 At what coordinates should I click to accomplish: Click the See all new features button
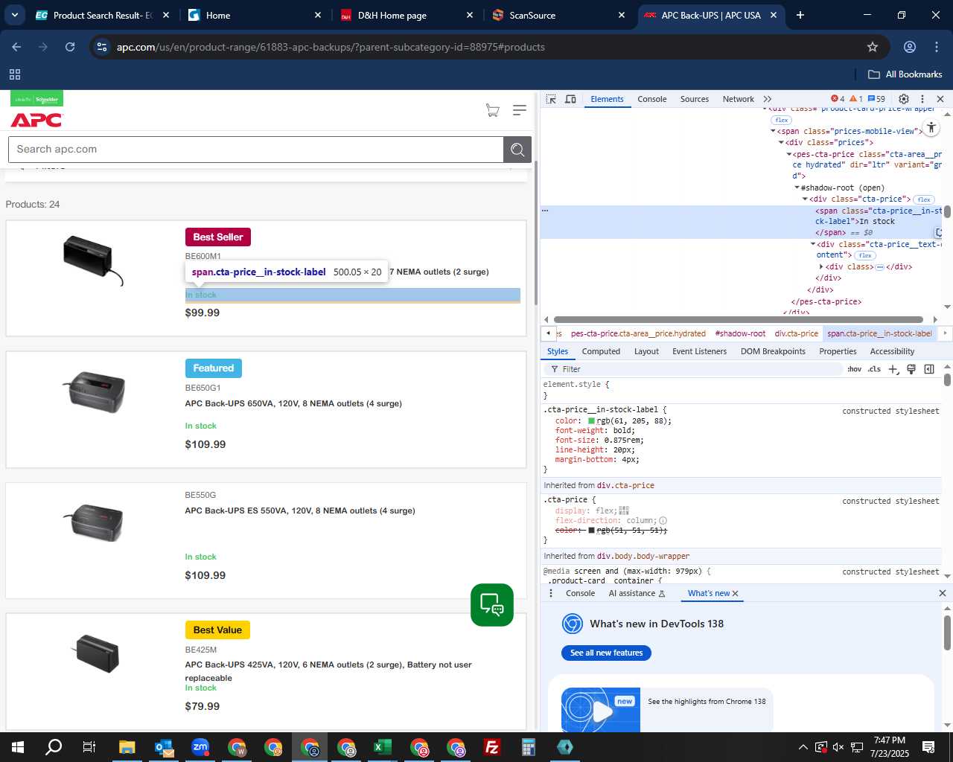coord(606,653)
